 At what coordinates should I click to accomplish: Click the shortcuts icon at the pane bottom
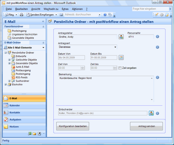click(39, 134)
